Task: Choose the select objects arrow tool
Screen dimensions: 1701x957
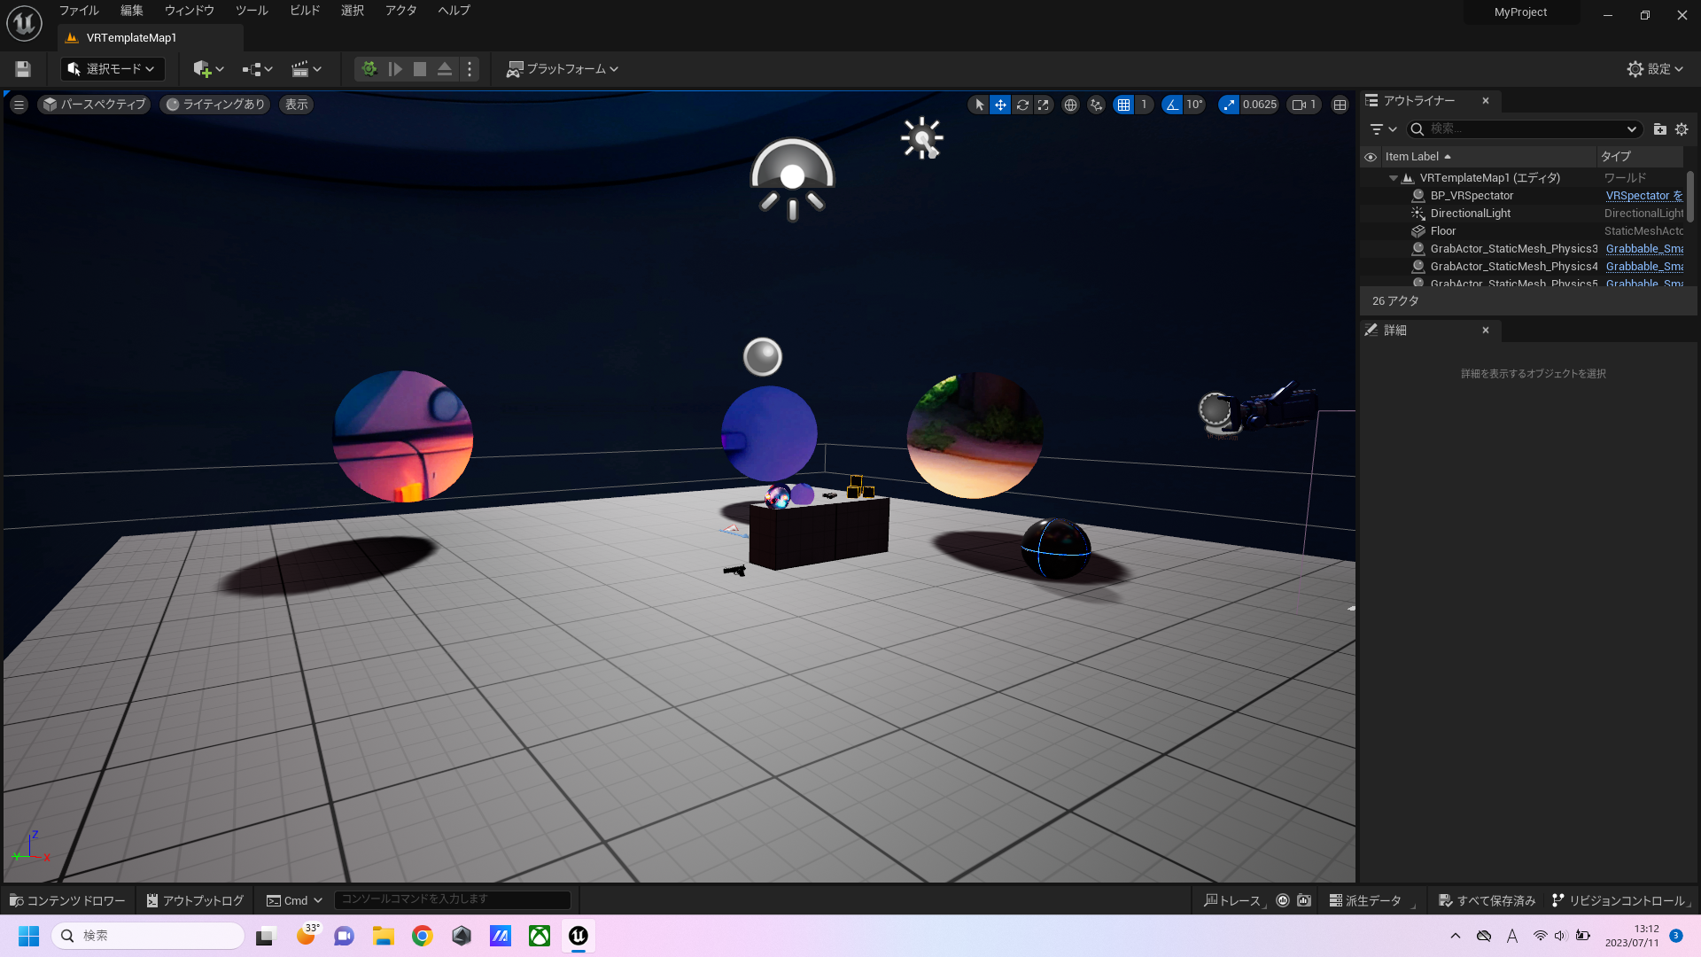Action: tap(979, 105)
